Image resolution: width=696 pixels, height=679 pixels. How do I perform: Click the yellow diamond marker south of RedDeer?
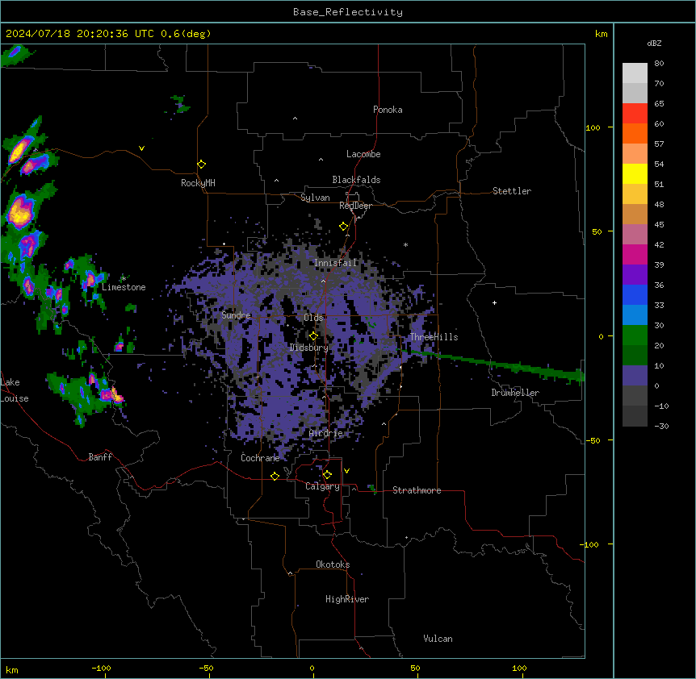(x=343, y=227)
